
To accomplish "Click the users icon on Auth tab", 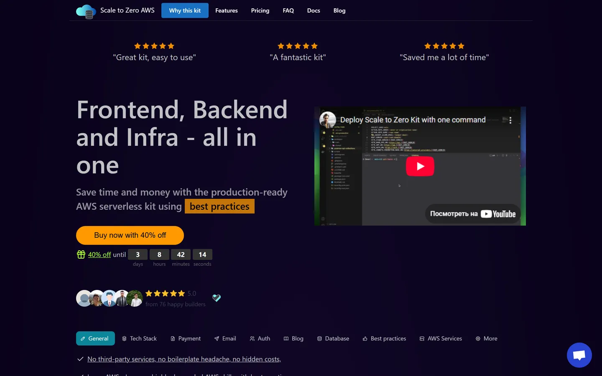I will [252, 339].
